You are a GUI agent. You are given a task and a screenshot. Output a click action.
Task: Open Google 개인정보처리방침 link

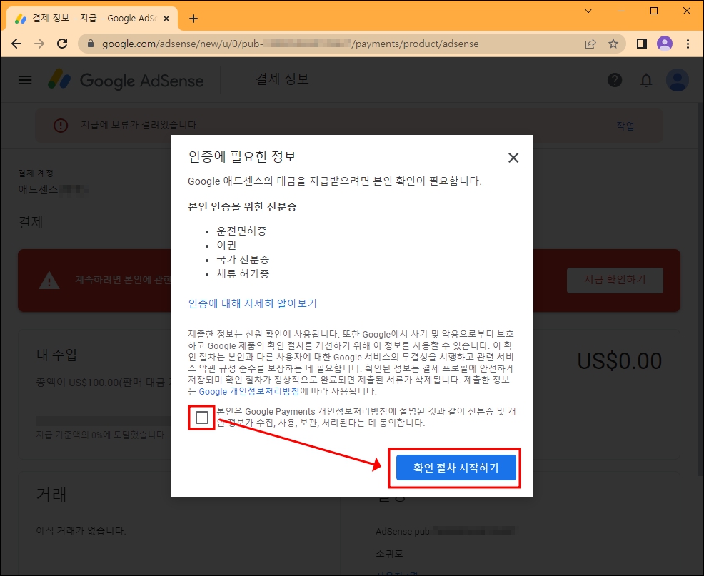[x=248, y=391]
